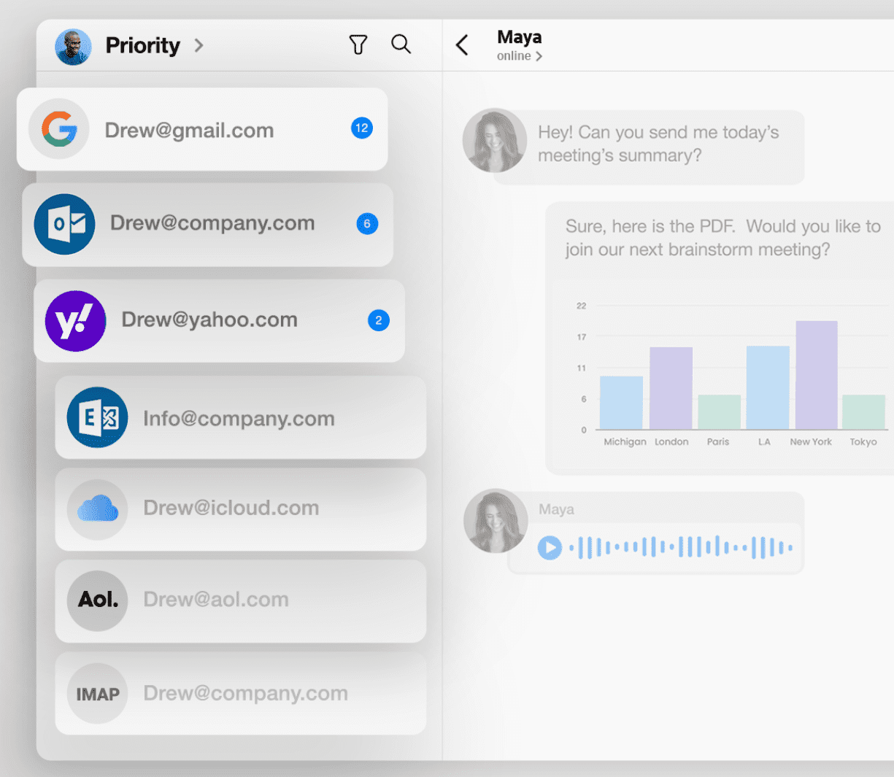Click the Michigan bar in the chart
The image size is (894, 777).
click(x=621, y=403)
